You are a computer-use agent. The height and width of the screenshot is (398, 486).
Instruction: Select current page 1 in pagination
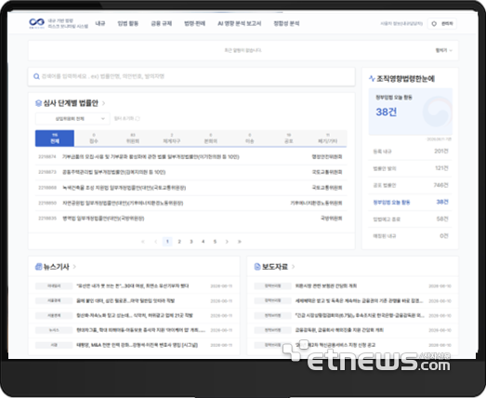click(167, 242)
